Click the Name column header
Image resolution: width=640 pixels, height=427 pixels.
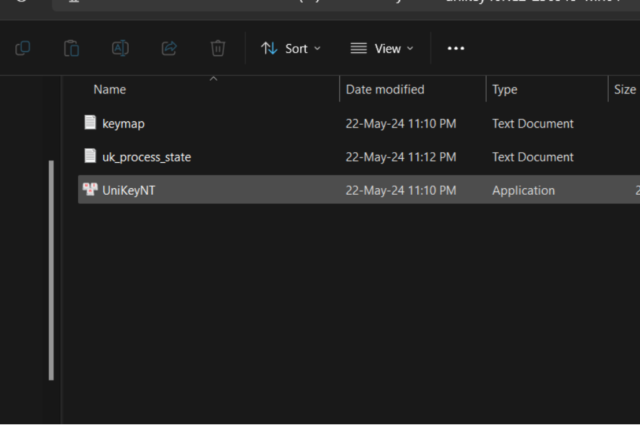110,89
